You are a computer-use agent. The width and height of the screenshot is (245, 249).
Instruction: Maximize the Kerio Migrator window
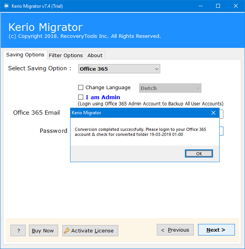pyautogui.click(x=218, y=6)
